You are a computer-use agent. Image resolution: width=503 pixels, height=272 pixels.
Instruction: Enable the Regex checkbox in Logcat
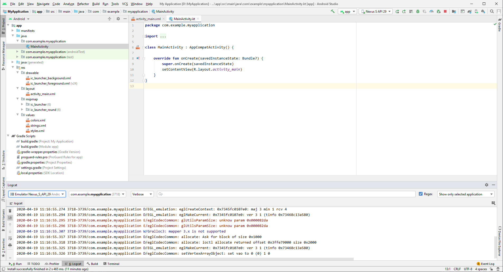[x=421, y=194]
